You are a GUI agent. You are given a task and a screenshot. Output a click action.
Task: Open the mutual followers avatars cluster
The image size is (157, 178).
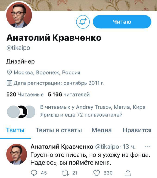(21, 112)
